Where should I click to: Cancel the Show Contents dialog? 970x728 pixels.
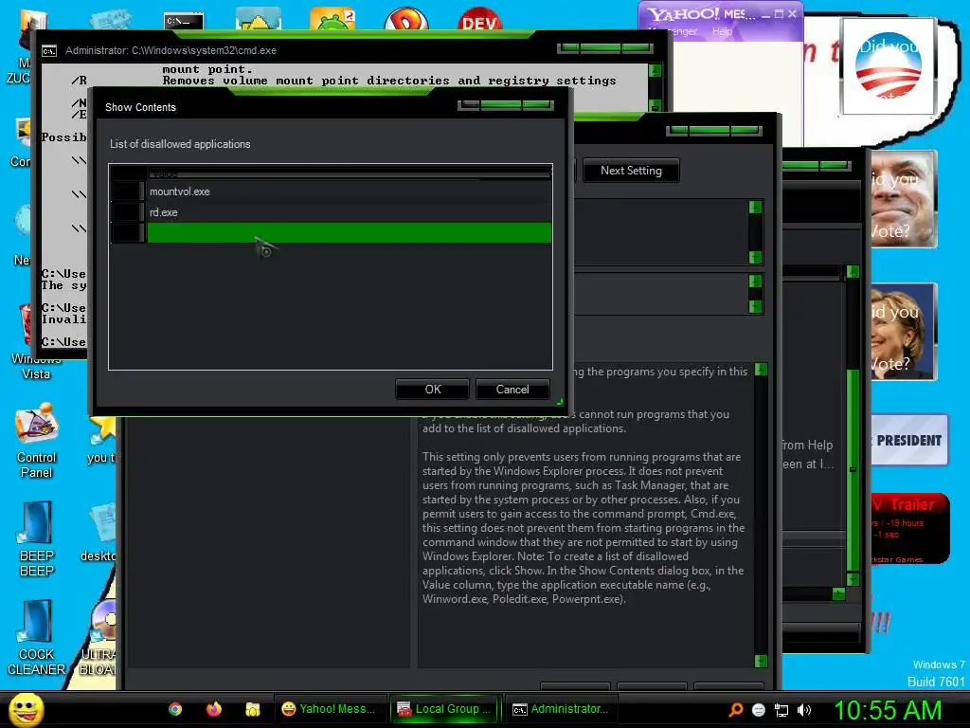pyautogui.click(x=512, y=390)
